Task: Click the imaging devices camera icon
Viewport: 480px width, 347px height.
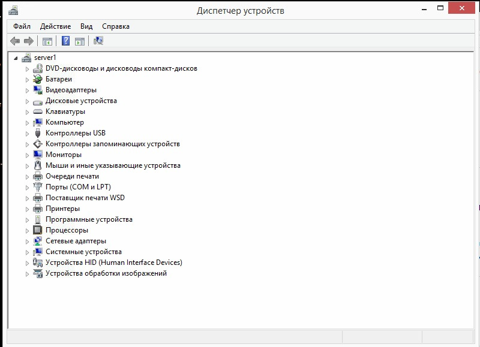Action: [x=38, y=273]
